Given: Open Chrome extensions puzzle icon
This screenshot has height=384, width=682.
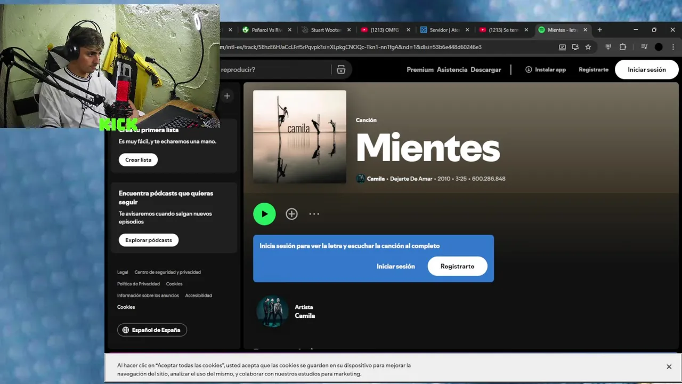Looking at the screenshot, I should 622,47.
